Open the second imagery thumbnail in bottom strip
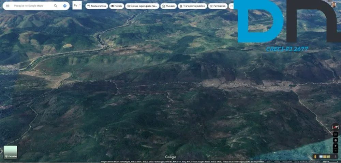This screenshot has height=163, width=341. [325, 157]
